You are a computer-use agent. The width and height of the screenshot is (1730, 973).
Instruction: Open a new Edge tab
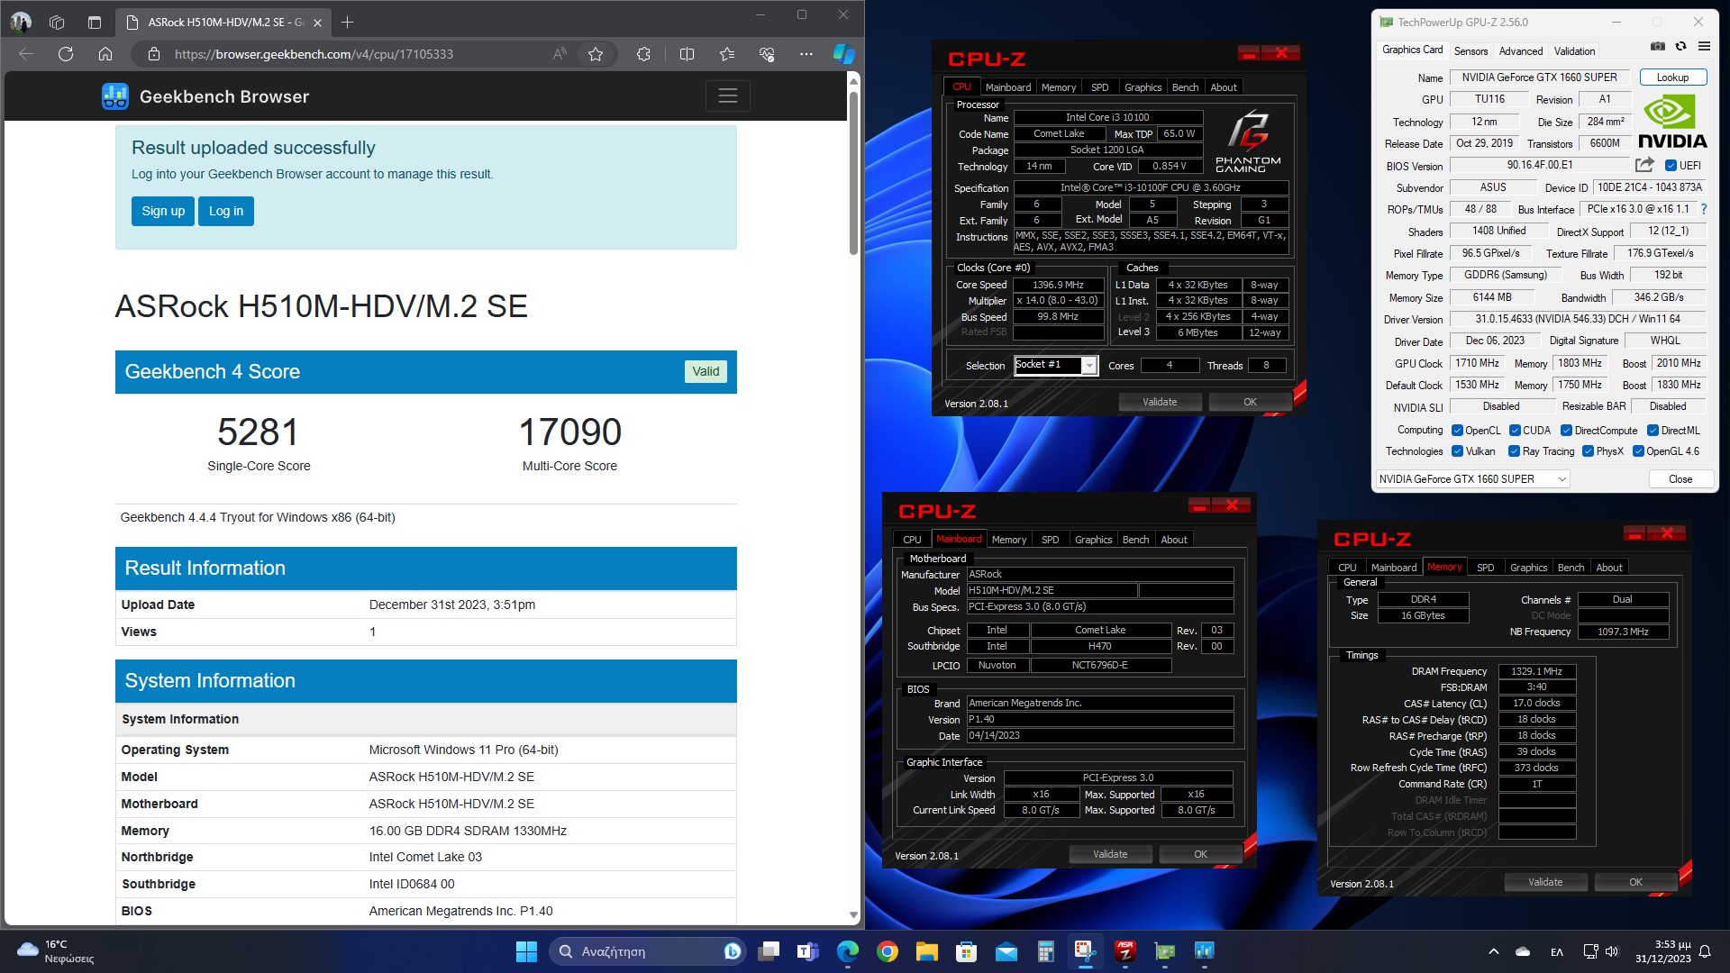[348, 23]
